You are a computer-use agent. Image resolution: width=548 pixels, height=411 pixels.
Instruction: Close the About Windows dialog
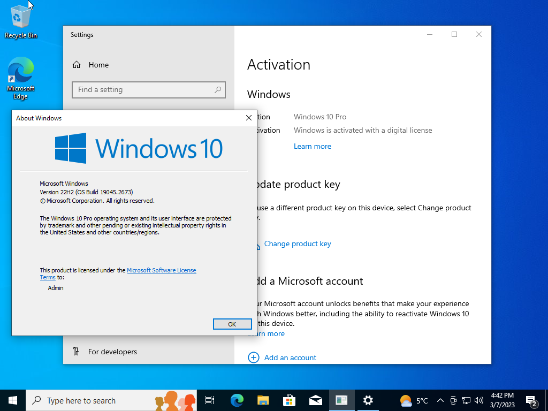pos(249,118)
